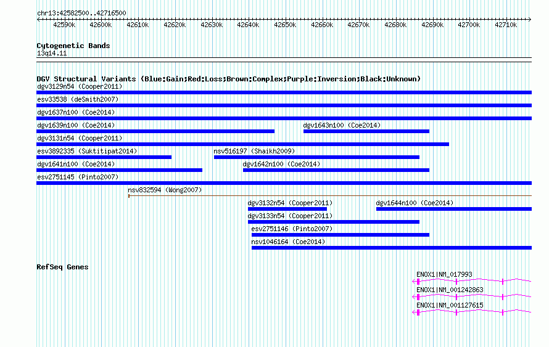Viewport: 549px width, 347px height.
Task: Open the dgv1643n100 (Coe2014) variant label
Action: click(342, 126)
